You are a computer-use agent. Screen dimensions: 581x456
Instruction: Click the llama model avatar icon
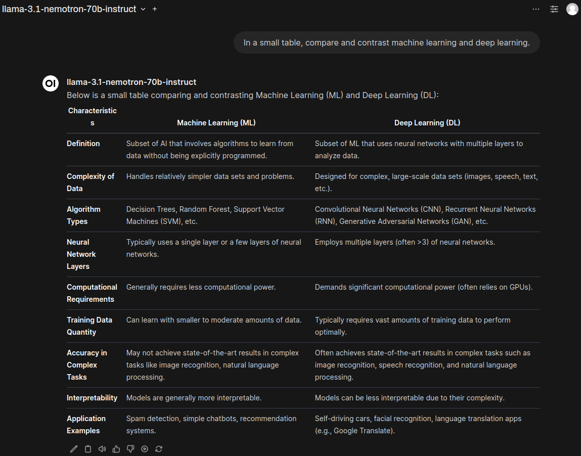point(51,83)
